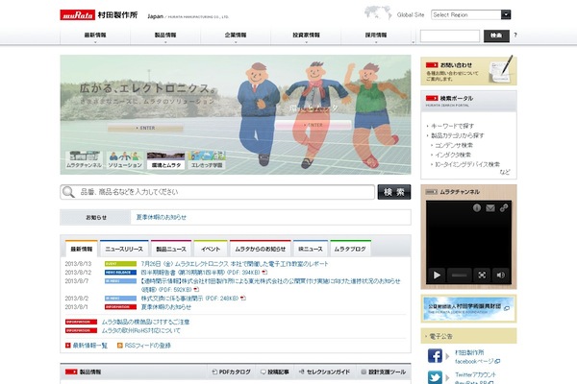Click the PDF icon after 株式交換に係る事後開示
The image size is (577, 384).
click(x=243, y=298)
